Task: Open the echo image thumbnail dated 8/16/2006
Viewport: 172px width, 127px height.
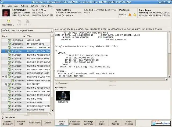Action: click(x=63, y=96)
